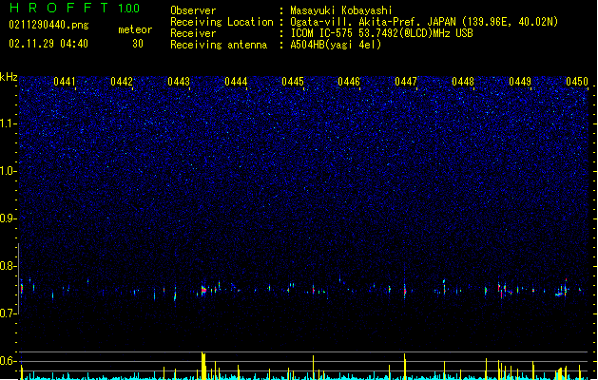The image size is (598, 380).
Task: Click the 0445 time marker
Action: (x=293, y=82)
